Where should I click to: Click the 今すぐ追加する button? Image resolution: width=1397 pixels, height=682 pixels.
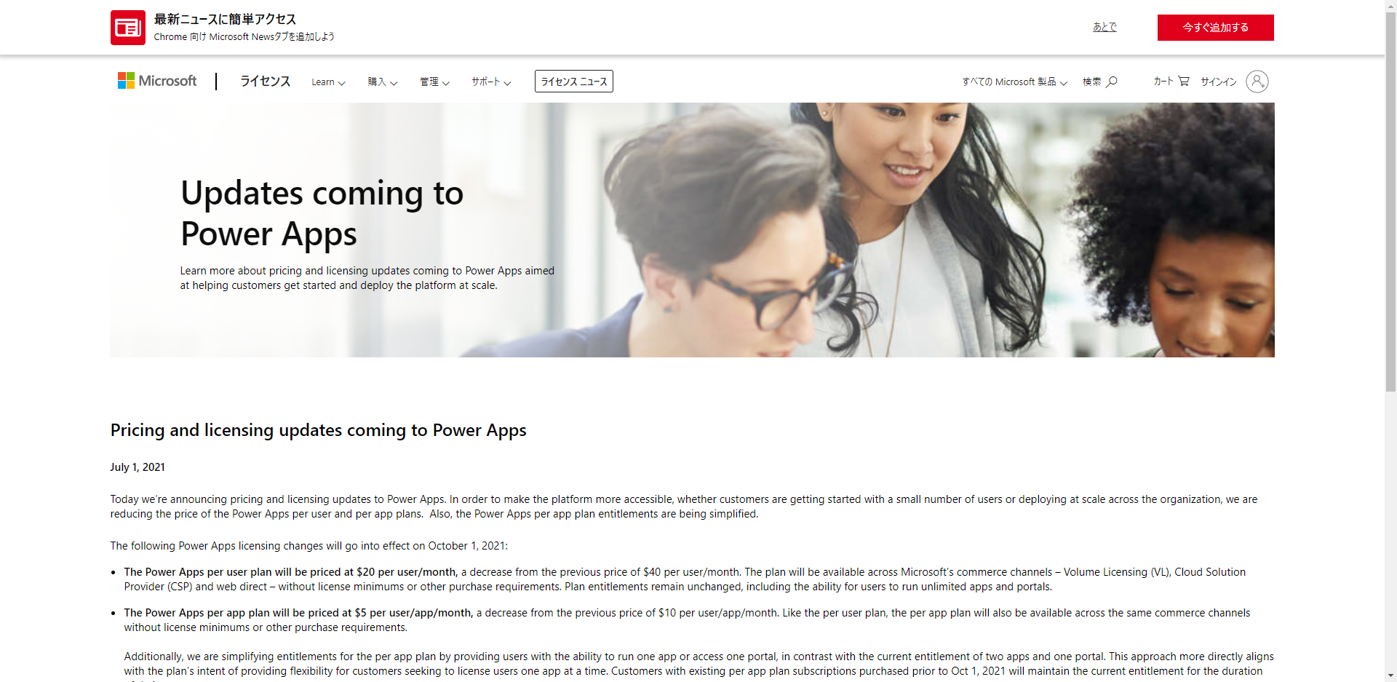(x=1215, y=28)
